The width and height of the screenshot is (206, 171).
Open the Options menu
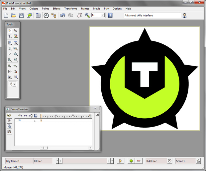[x=117, y=9]
